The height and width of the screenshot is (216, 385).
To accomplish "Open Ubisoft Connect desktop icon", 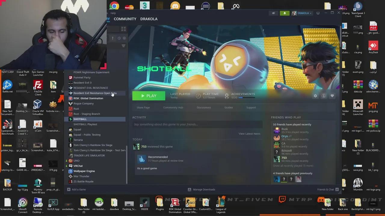I will (23, 206).
